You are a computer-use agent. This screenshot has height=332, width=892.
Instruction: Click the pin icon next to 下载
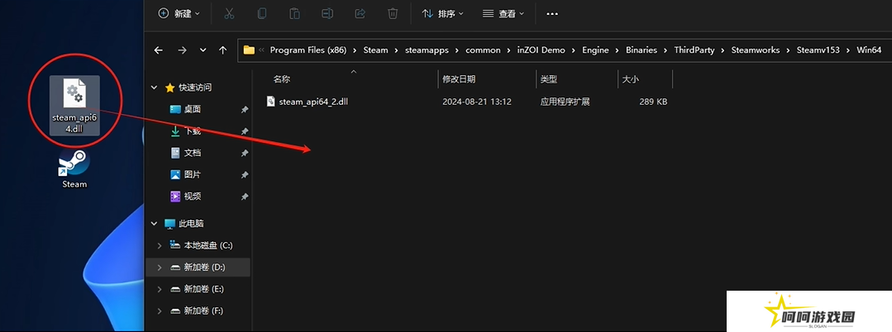[244, 131]
